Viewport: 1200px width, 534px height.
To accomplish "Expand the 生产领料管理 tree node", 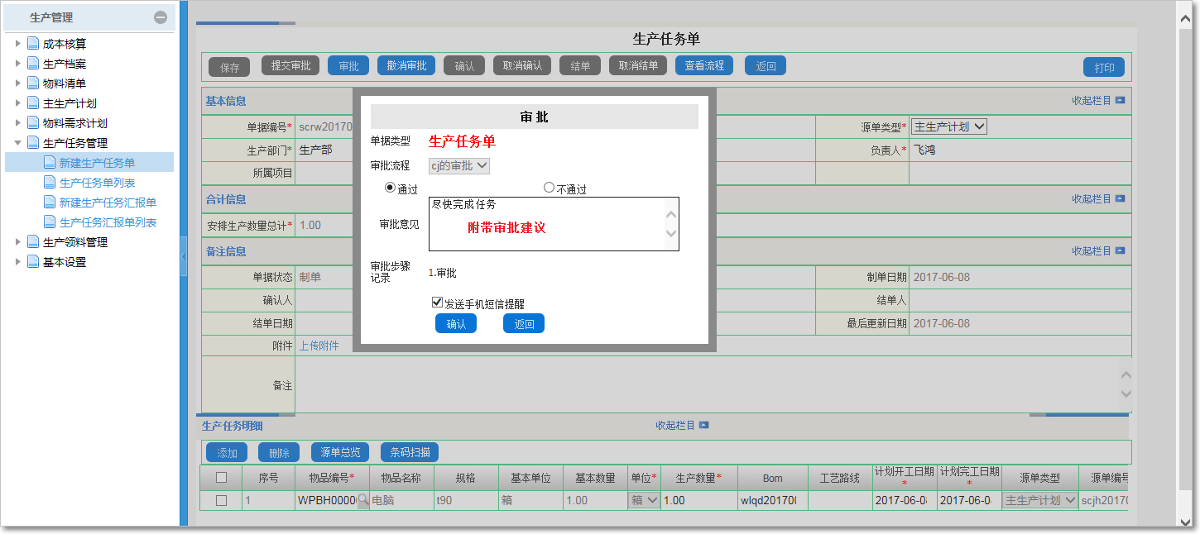I will (18, 243).
